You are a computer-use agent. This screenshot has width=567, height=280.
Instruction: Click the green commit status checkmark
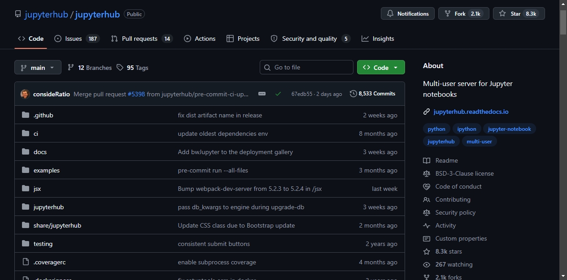click(x=278, y=94)
